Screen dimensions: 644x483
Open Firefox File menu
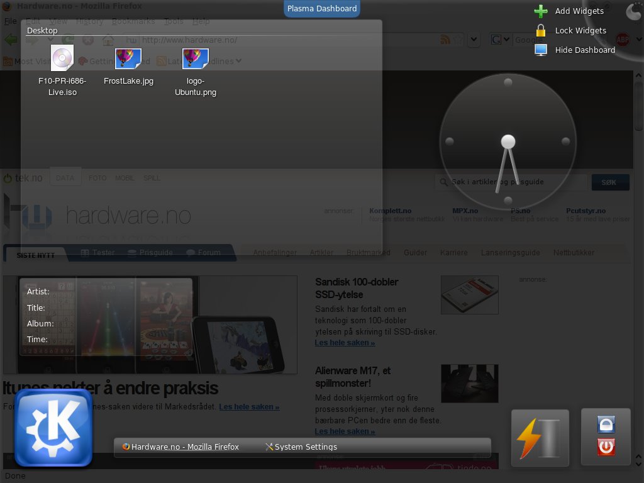pos(10,21)
